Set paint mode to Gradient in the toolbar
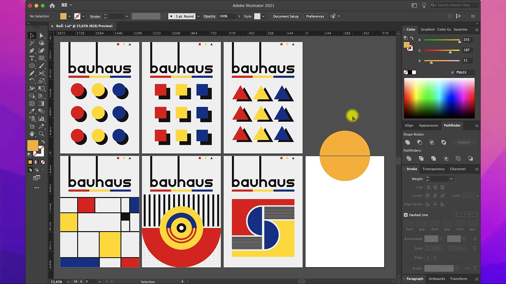This screenshot has width=506, height=284. tap(36, 162)
